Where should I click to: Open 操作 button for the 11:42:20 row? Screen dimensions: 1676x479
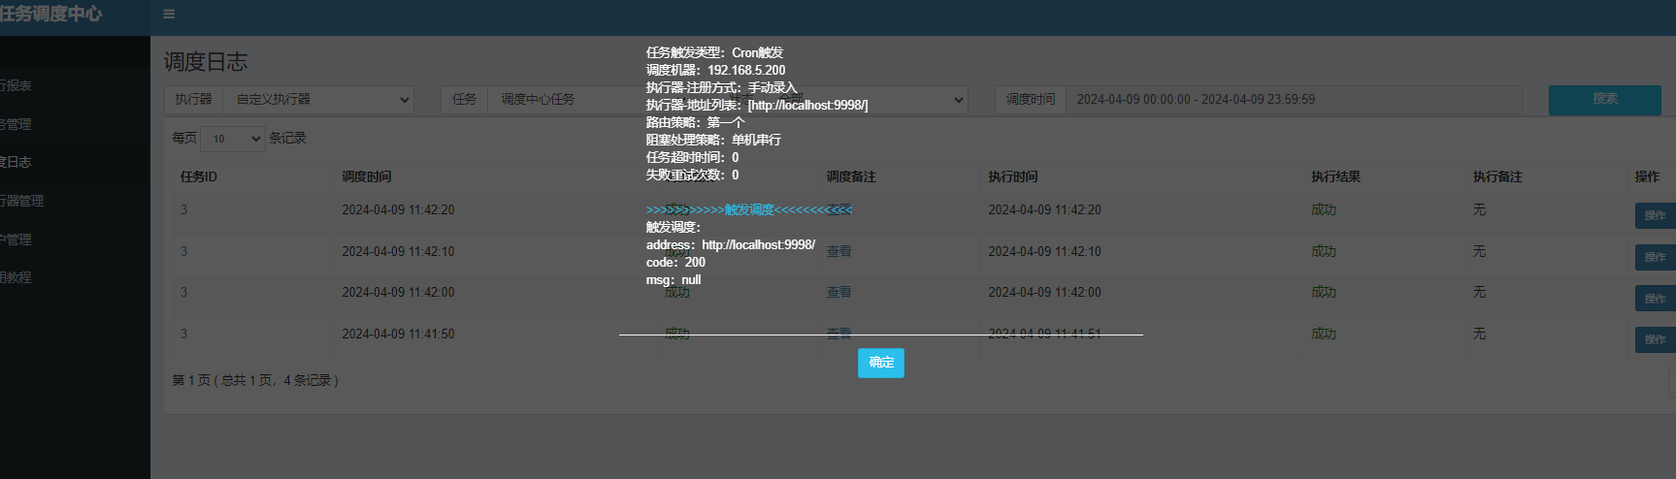(1655, 215)
